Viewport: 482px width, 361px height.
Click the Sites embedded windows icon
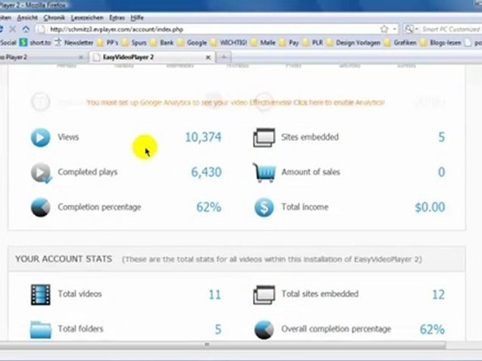(264, 137)
